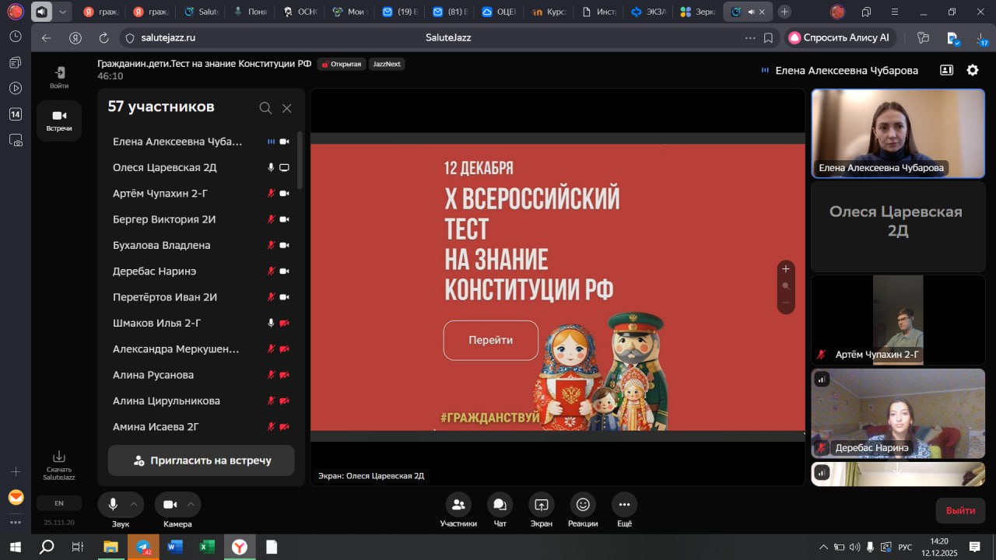
Task: Expand camera options chevron
Action: click(191, 505)
